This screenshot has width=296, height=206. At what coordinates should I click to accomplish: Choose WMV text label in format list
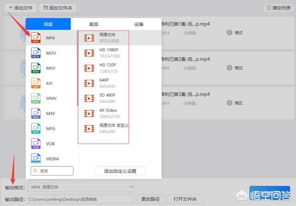click(x=51, y=98)
